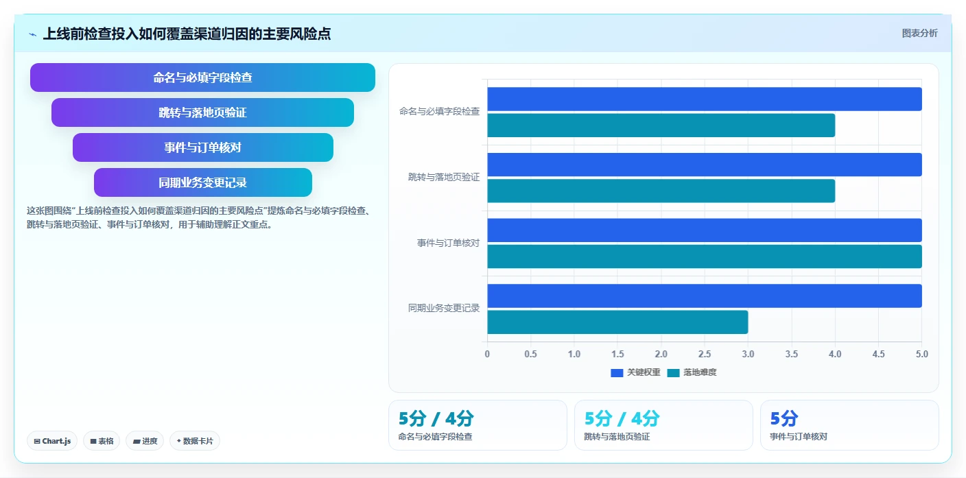
Task: Click the 命名与必填字段检查 chart axis label
Action: tap(440, 111)
